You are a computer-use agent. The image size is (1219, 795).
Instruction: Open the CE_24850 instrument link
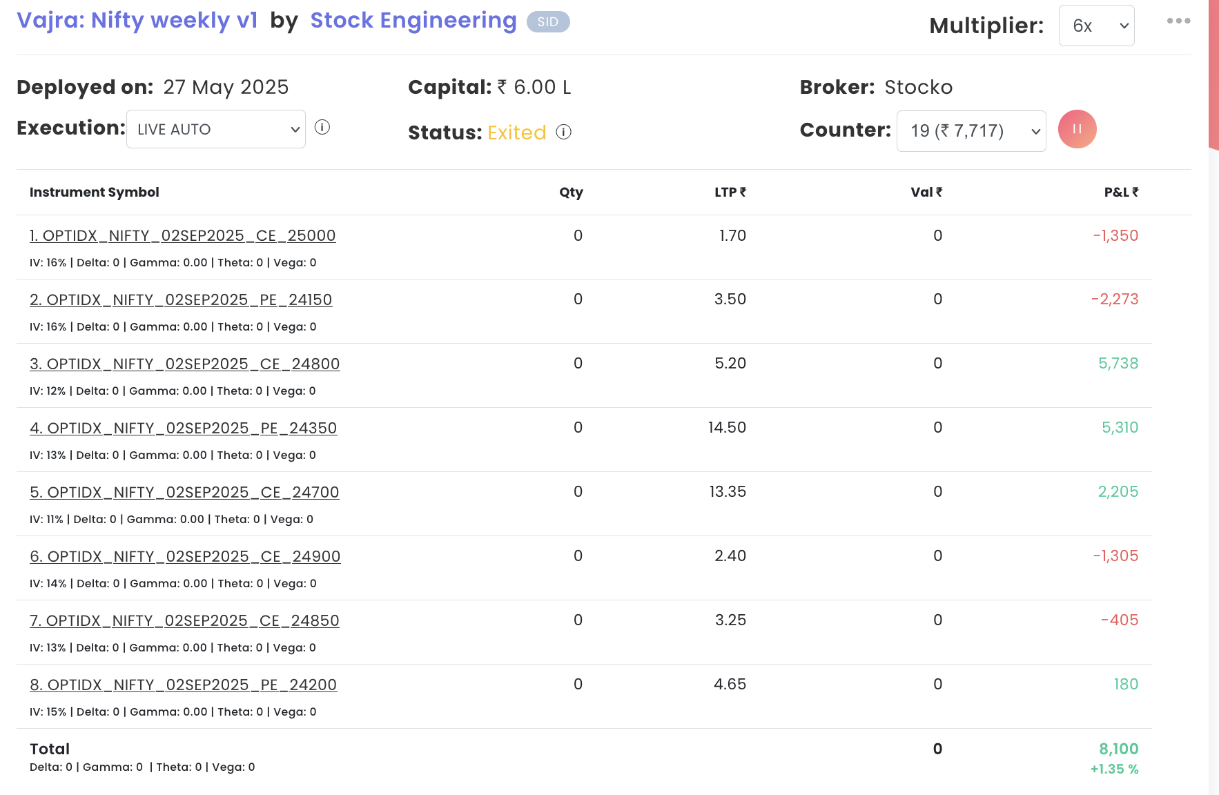pyautogui.click(x=184, y=621)
